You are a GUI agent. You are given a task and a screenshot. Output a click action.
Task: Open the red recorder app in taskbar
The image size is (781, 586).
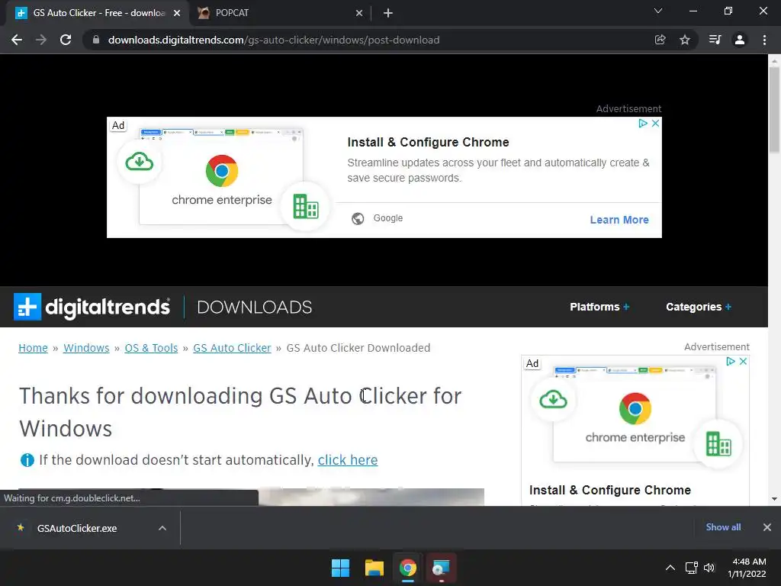[x=442, y=568]
